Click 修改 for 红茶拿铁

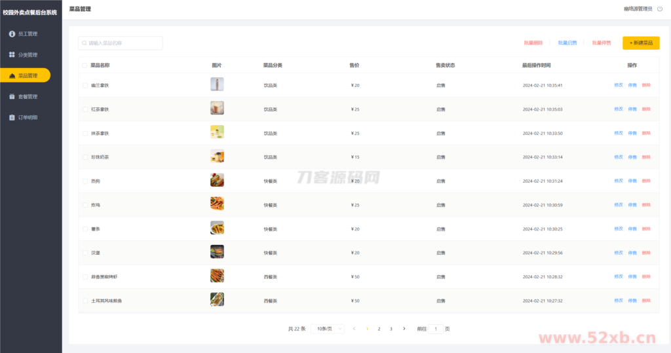pos(618,109)
